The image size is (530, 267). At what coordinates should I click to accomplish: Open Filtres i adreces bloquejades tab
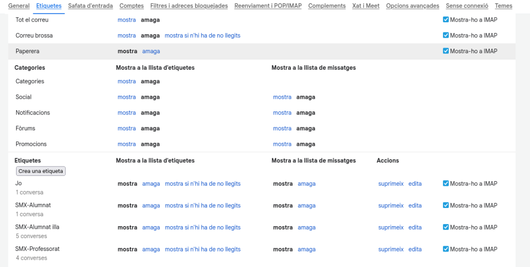tap(189, 6)
